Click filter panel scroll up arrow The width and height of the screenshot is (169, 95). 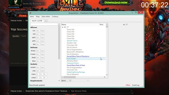(x=59, y=24)
